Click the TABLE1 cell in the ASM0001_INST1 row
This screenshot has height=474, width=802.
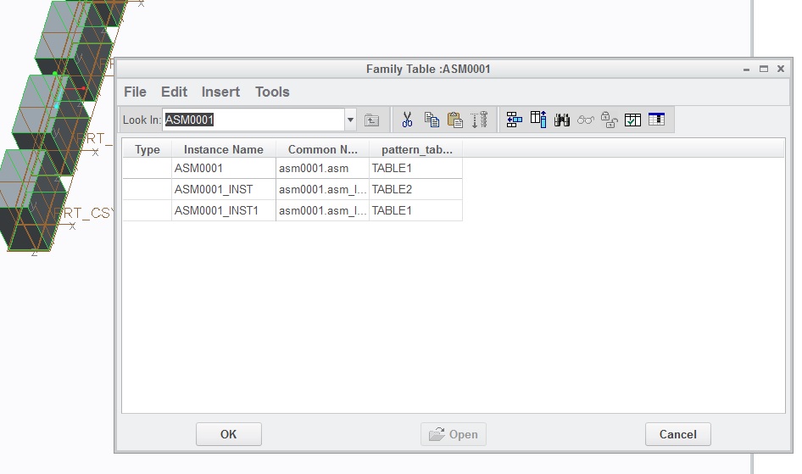tap(415, 210)
